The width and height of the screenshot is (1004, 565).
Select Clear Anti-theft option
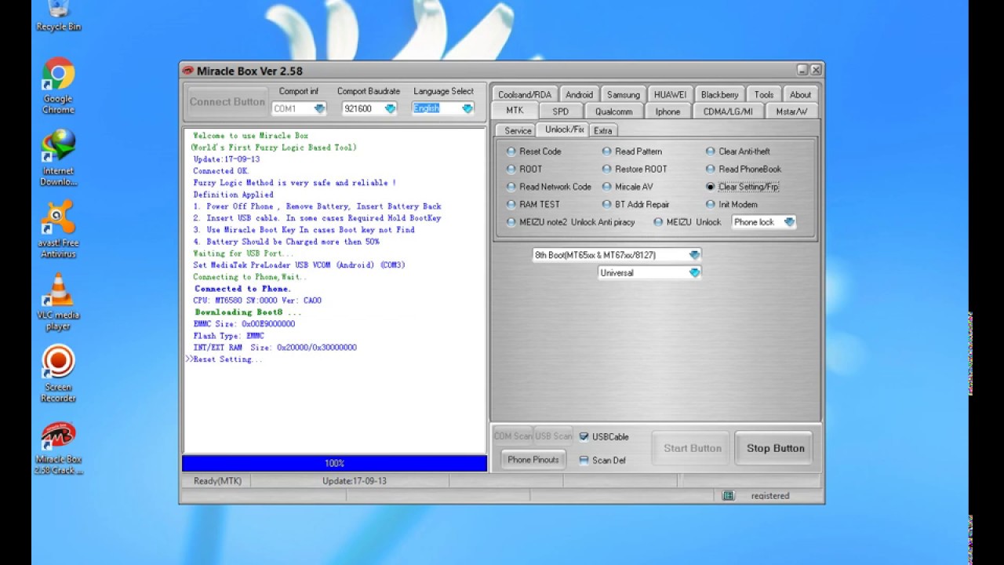[x=738, y=151]
